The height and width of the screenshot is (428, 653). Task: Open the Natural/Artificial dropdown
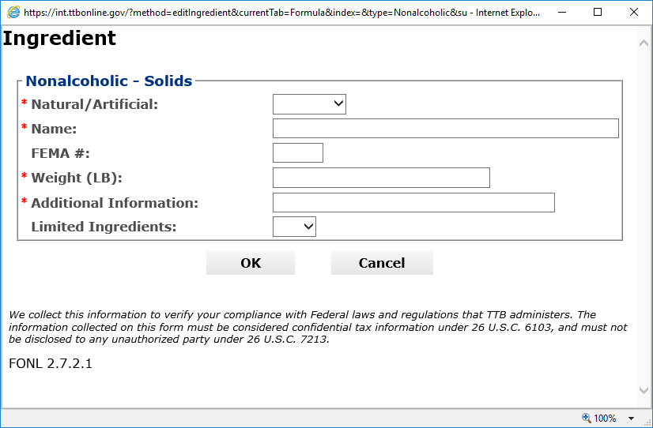(x=309, y=104)
